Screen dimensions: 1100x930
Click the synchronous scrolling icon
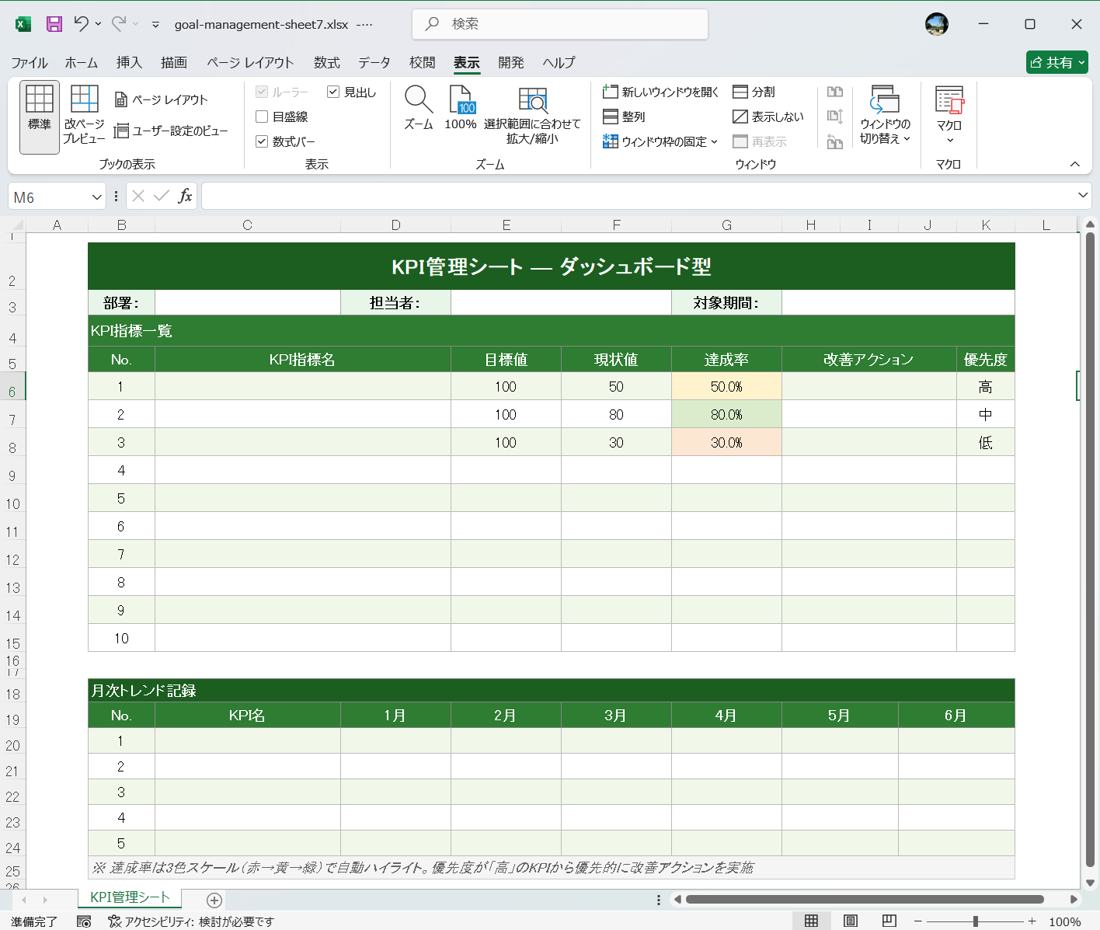tap(835, 117)
